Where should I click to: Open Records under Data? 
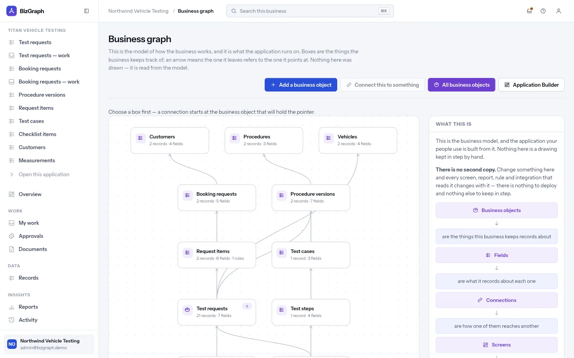click(49, 278)
